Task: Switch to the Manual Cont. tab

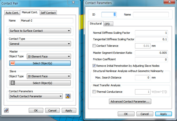Action: pos(30,12)
